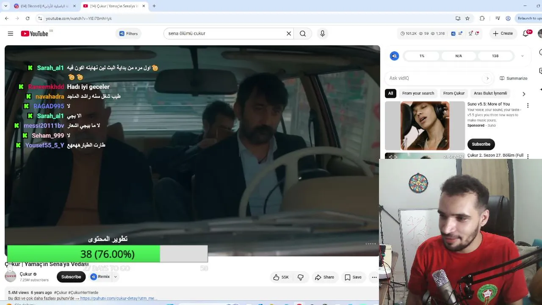Select the 138 score pill
The height and width of the screenshot is (305, 542).
pos(495,56)
